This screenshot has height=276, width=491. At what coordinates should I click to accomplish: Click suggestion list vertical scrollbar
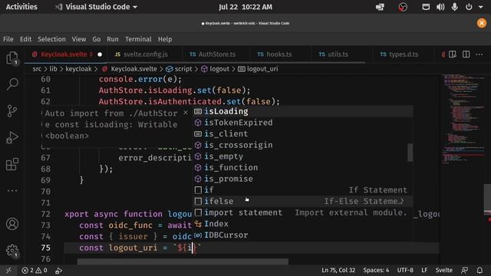point(410,153)
